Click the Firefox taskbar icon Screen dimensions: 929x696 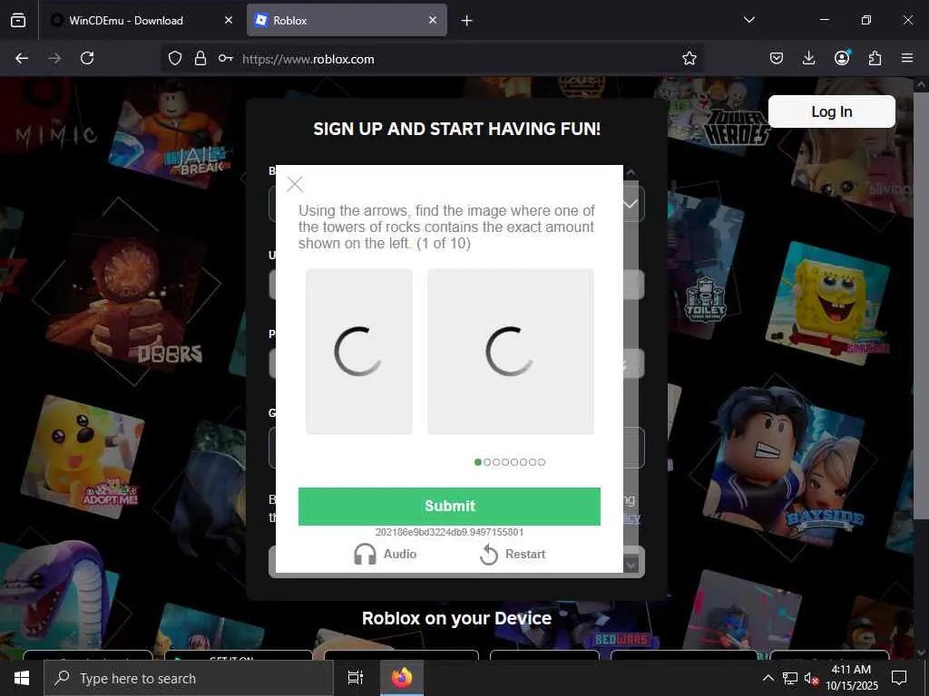pos(402,678)
